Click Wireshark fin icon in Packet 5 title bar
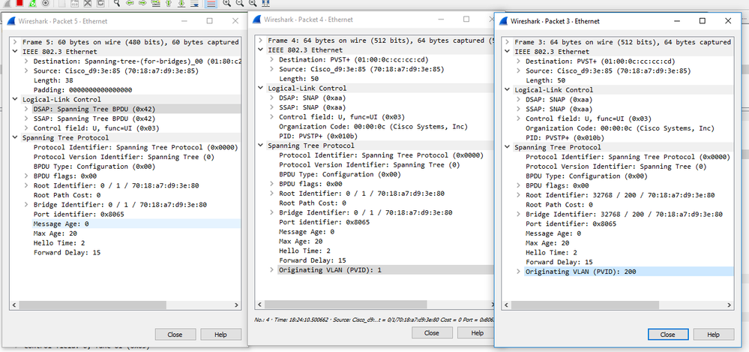The width and height of the screenshot is (749, 352). tap(10, 21)
